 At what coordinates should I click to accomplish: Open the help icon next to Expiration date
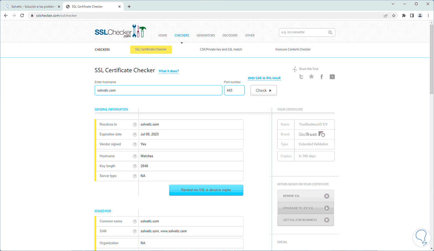135,134
